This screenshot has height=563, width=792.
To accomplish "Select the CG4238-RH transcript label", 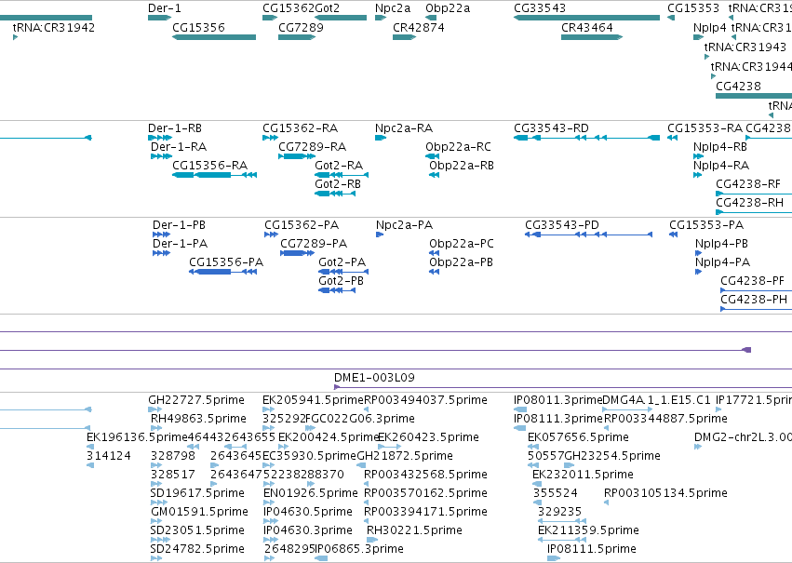I will point(749,203).
